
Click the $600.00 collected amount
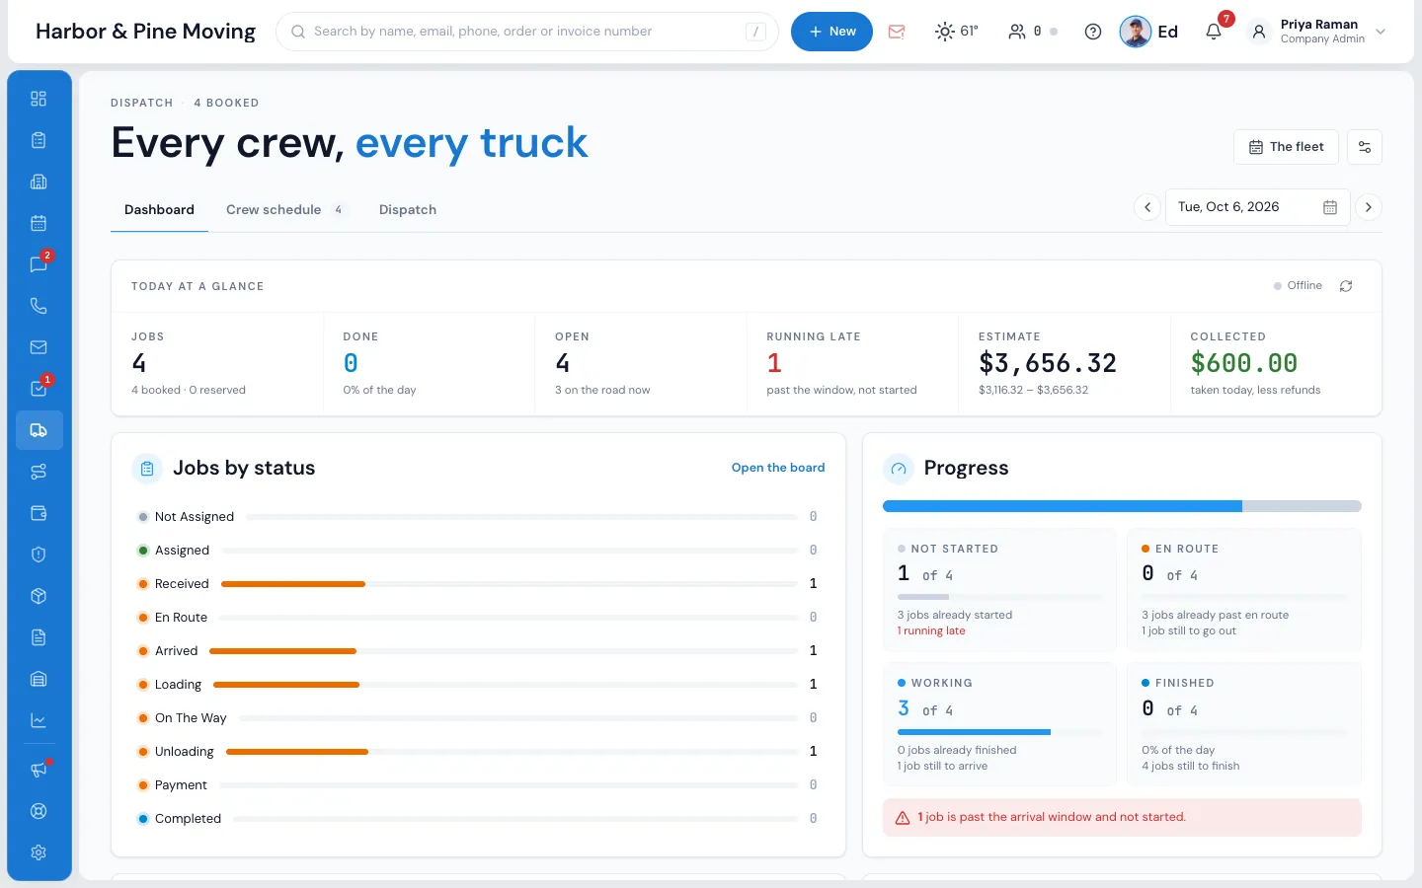1244,363
